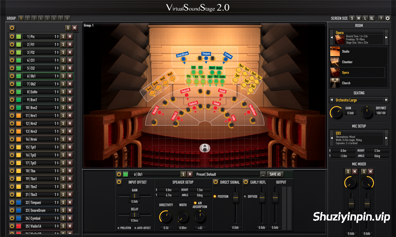
Task: Switch to group 2 tab
Action: point(27,18)
